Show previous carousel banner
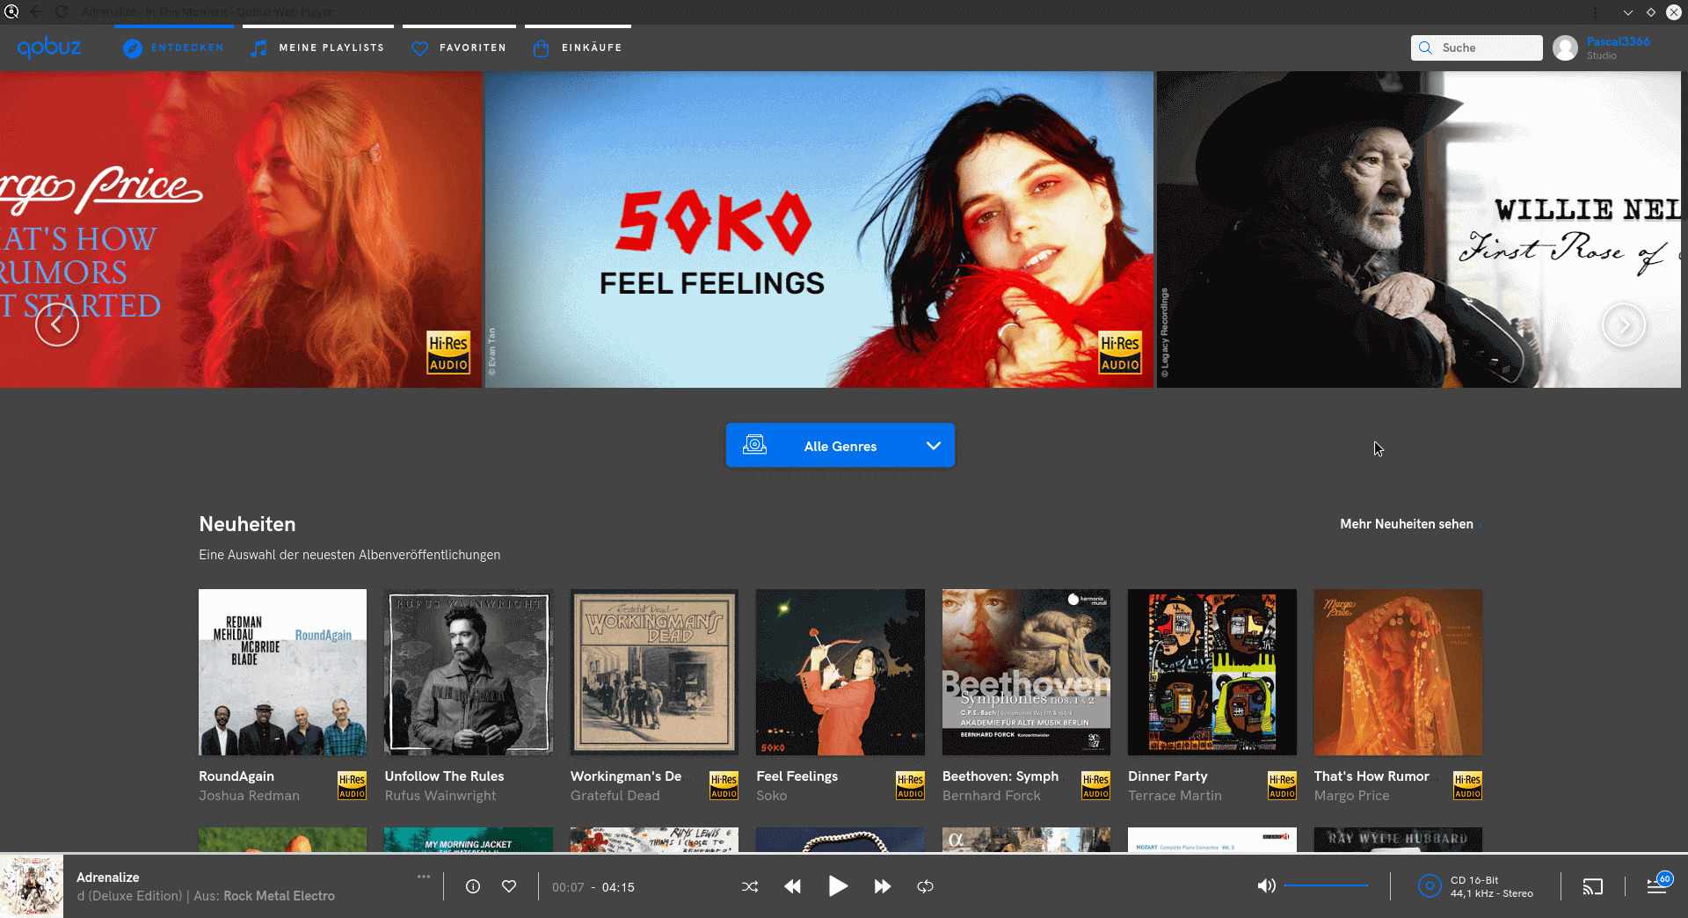The width and height of the screenshot is (1688, 918). point(57,324)
